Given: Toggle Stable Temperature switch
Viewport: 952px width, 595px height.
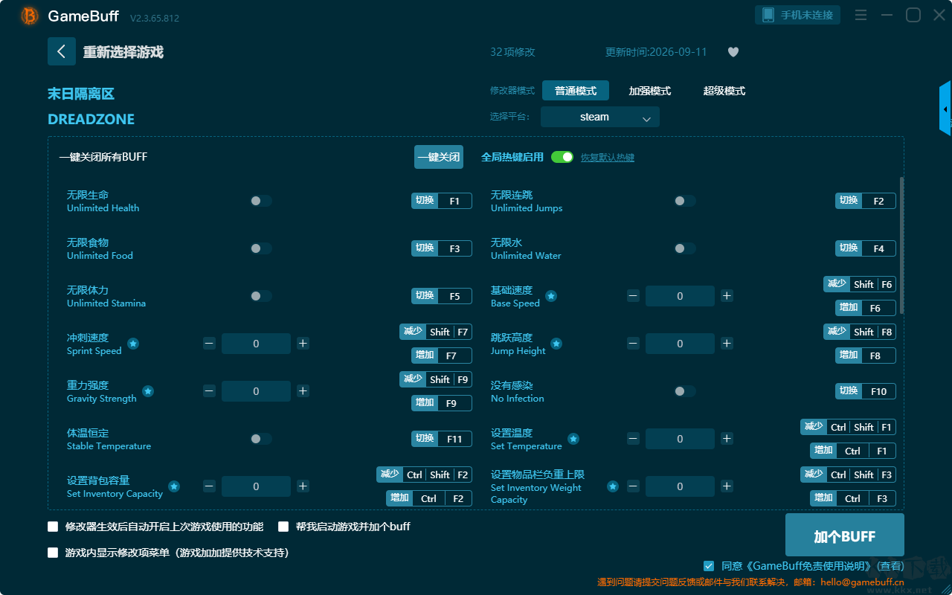Looking at the screenshot, I should point(261,439).
